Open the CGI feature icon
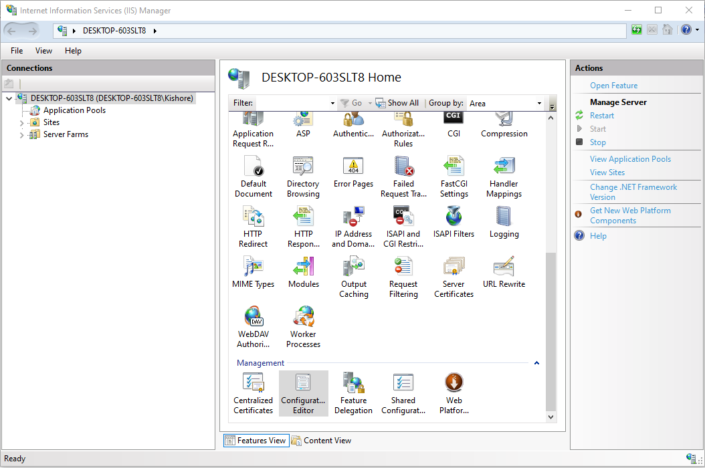The width and height of the screenshot is (705, 468). [454, 126]
